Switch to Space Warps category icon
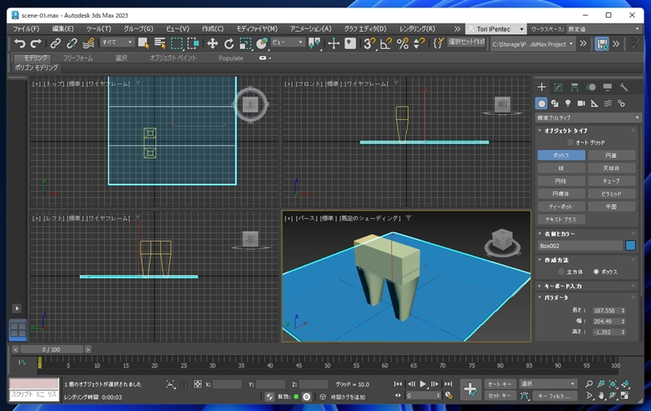Screen dimensions: 651x411 (x=608, y=103)
